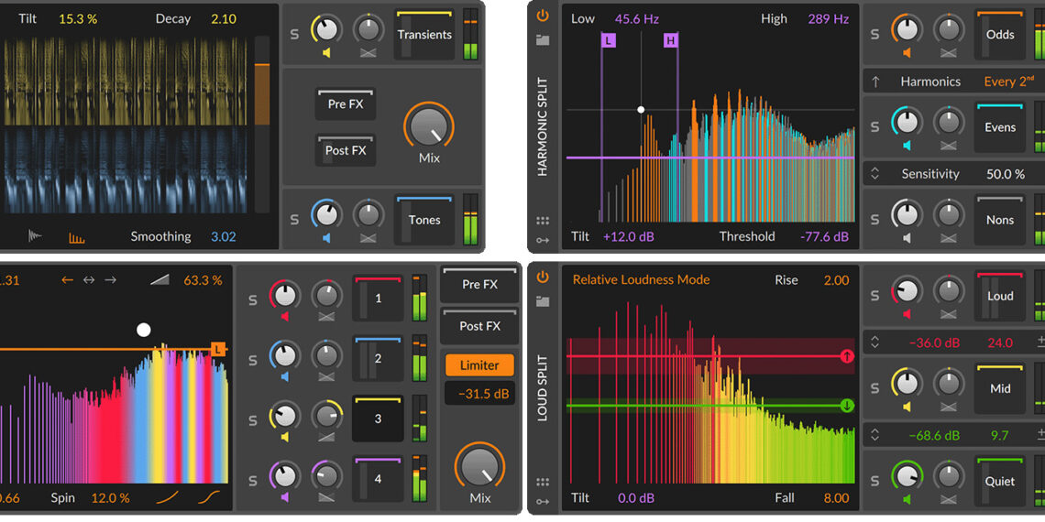Toggle the Harmonic Split power button
Viewport: 1045px width, 522px height.
coord(543,16)
